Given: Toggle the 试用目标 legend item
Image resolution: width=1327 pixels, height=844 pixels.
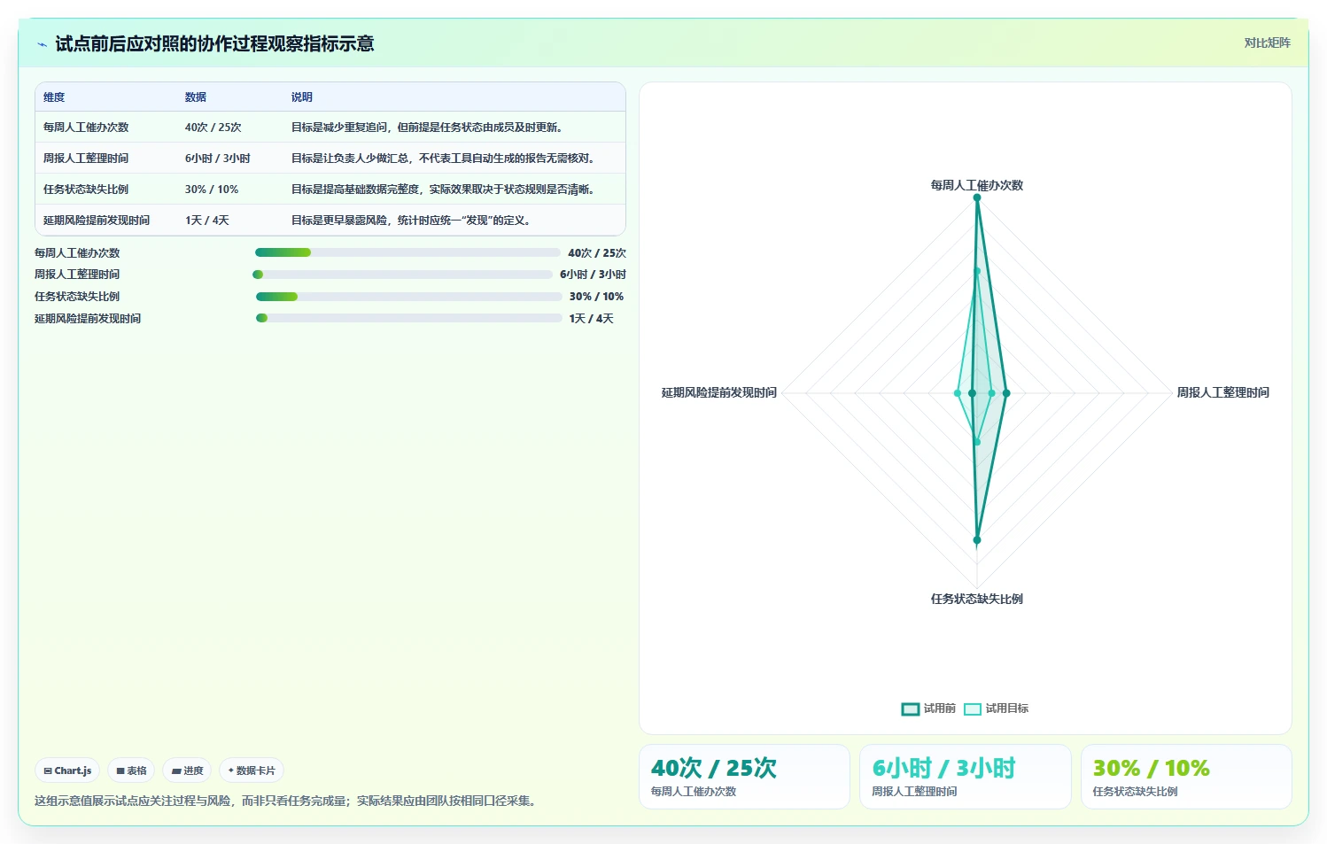Looking at the screenshot, I should [x=996, y=708].
